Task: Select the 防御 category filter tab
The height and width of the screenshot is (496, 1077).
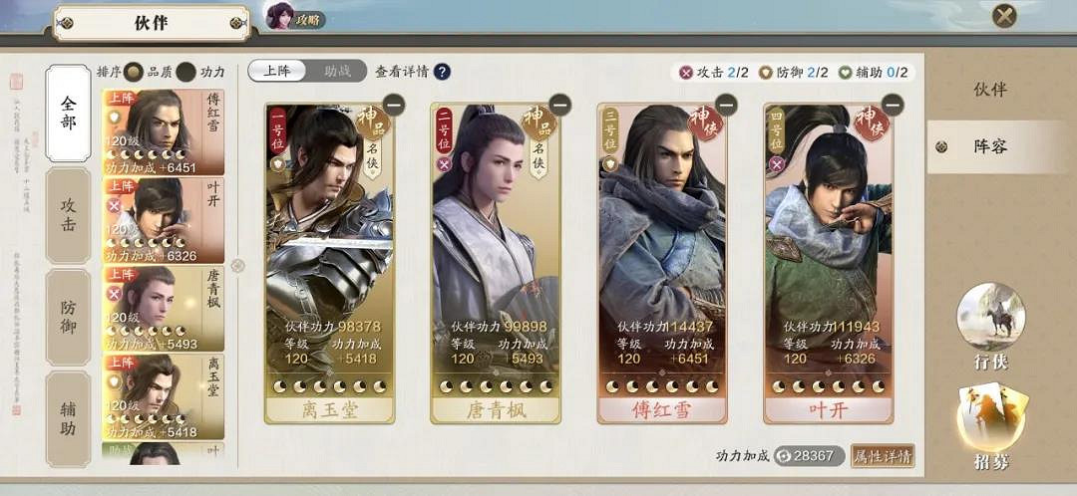Action: point(68,317)
